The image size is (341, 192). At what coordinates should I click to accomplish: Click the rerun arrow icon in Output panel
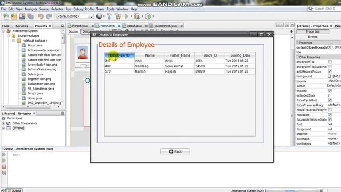pyautogui.click(x=4, y=154)
